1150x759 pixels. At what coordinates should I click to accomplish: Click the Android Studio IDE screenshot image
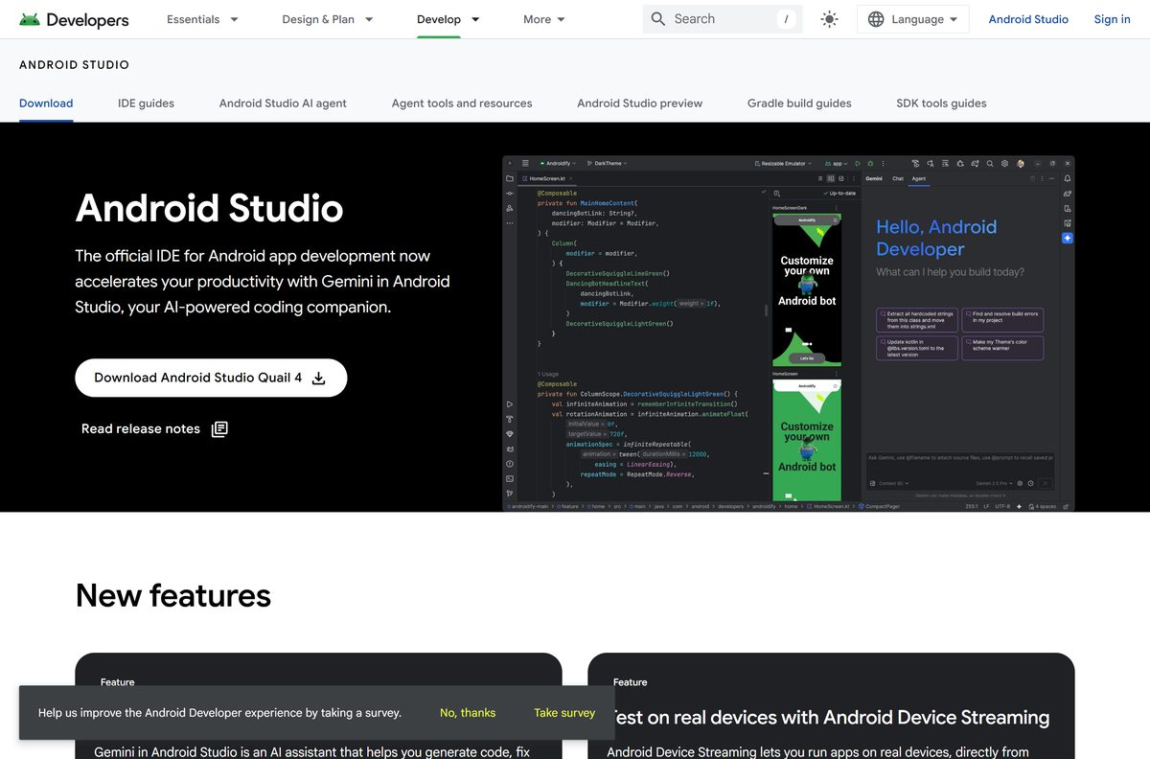pos(788,333)
